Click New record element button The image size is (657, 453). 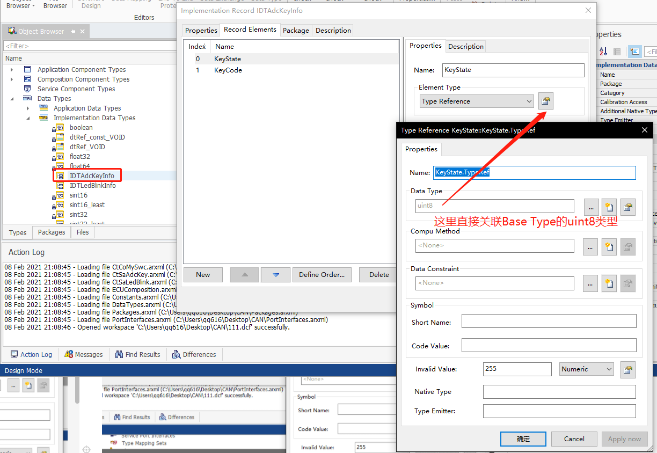tap(203, 274)
